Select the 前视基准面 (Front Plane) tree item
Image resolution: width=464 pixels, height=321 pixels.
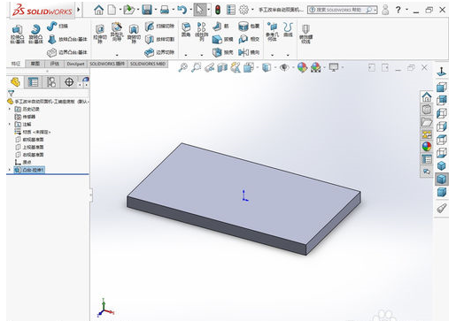tap(29, 140)
